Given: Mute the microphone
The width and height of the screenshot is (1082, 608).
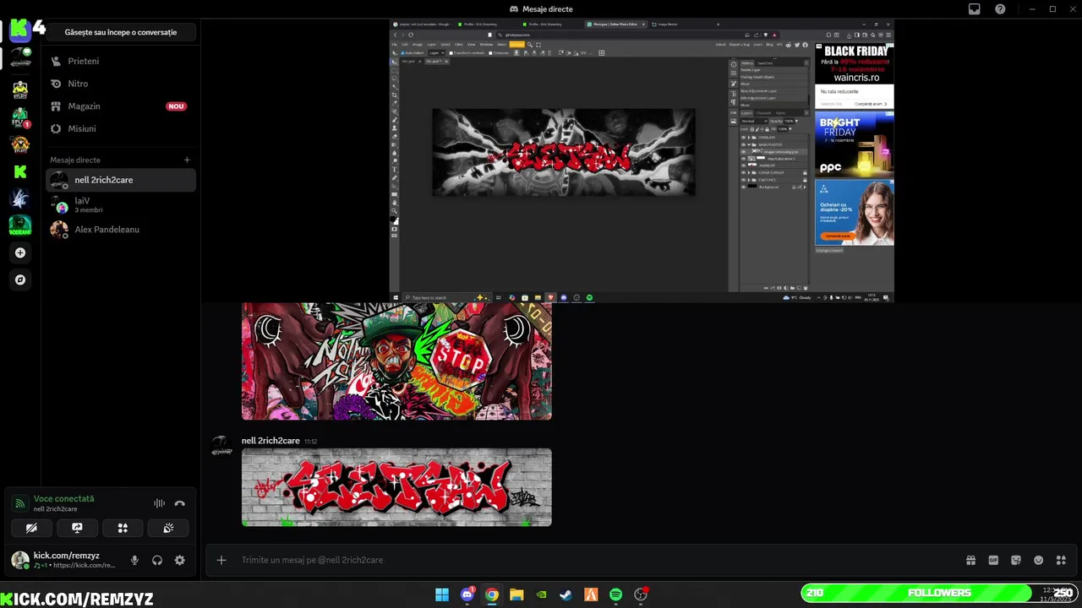Looking at the screenshot, I should (134, 560).
